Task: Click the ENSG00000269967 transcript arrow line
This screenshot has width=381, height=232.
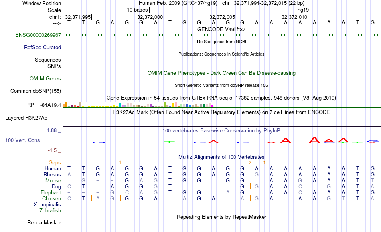Action: coord(221,35)
